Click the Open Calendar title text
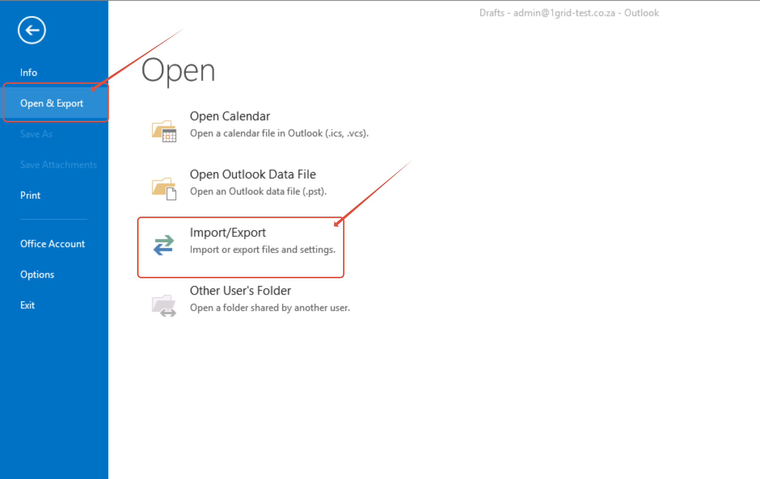The height and width of the screenshot is (479, 760). (x=230, y=116)
